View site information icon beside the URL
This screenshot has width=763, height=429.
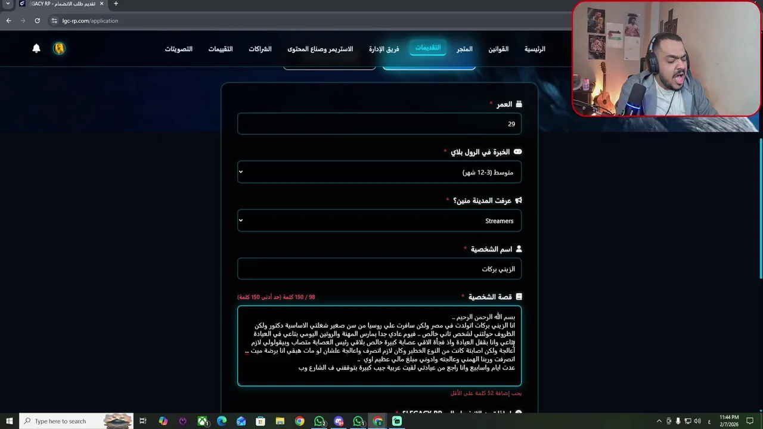(x=55, y=20)
